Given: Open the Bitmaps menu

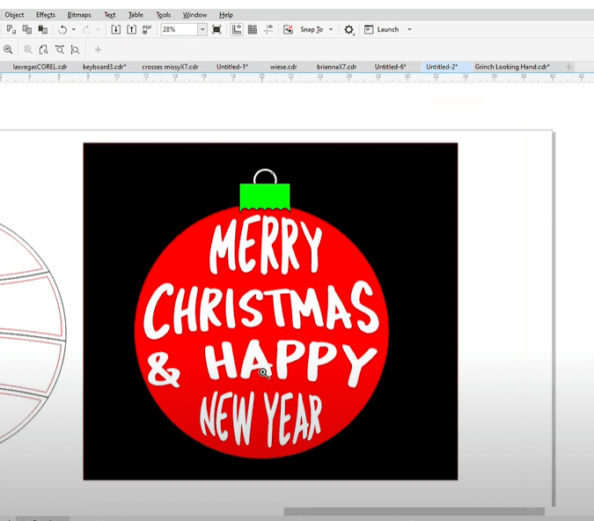Looking at the screenshot, I should tap(78, 15).
